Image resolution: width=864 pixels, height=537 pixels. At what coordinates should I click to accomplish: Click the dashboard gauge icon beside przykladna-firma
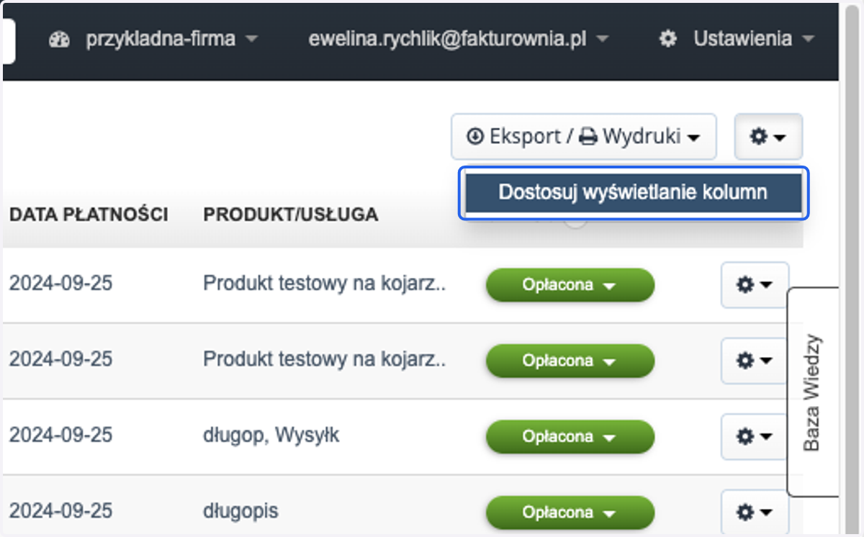pyautogui.click(x=59, y=40)
